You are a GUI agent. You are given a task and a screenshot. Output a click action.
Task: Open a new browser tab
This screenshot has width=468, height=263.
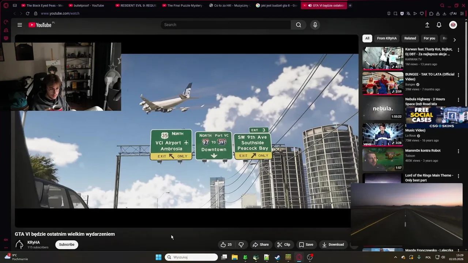click(x=350, y=5)
